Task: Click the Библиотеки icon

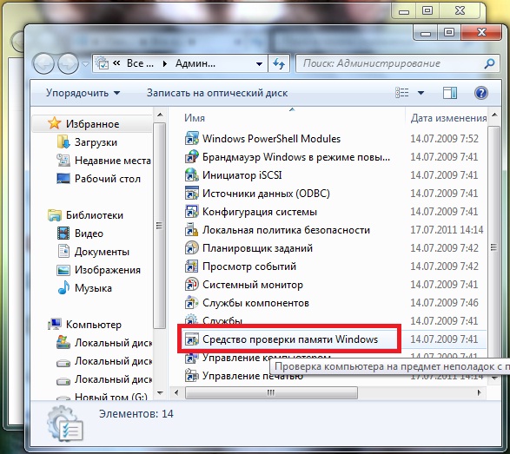Action: click(55, 214)
